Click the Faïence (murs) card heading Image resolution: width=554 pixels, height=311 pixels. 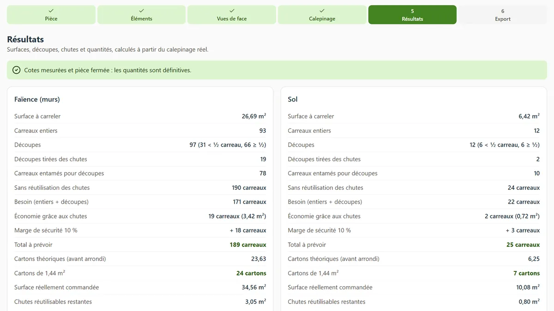[37, 99]
